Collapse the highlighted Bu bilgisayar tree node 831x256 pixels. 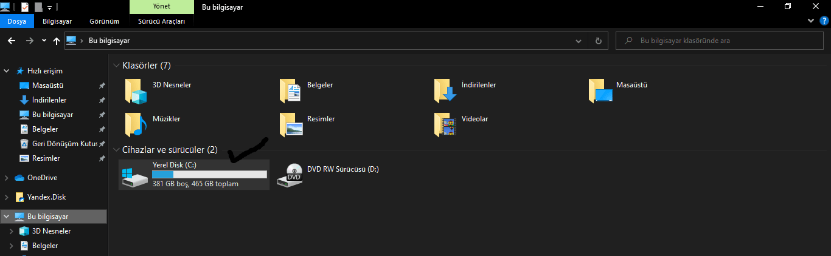pos(7,217)
